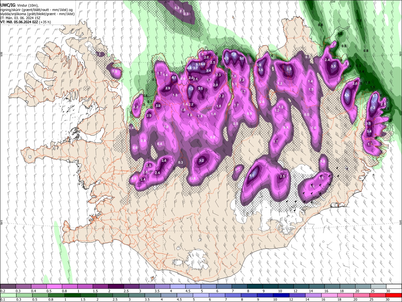
Task: Select the dusky purple 0.2 swatch
Action: coord(8,287)
